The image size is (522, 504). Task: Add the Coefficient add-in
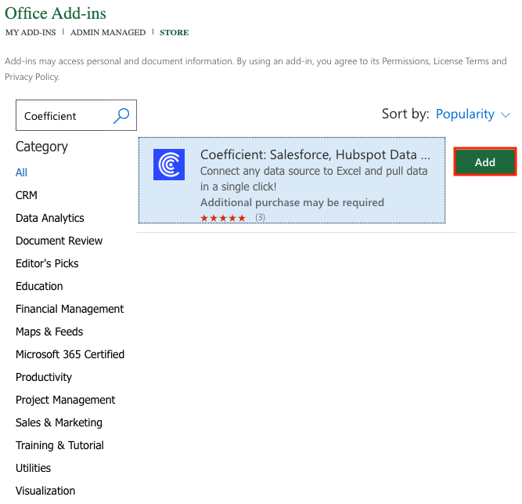(484, 162)
